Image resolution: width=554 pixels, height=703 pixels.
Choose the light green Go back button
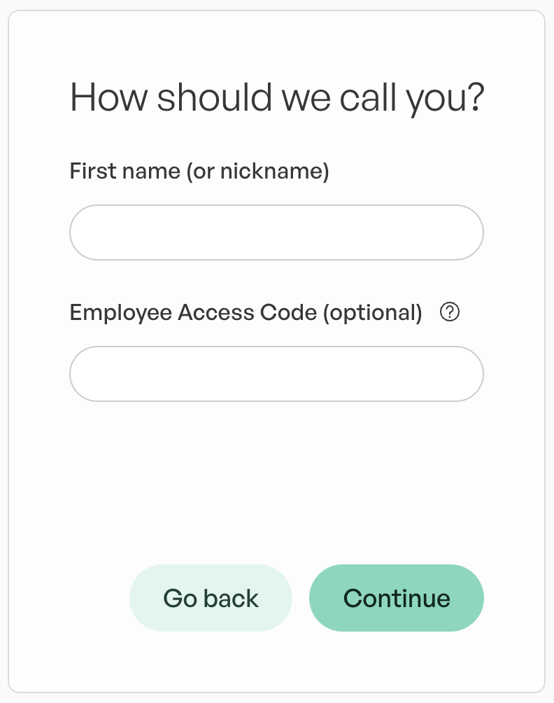[x=211, y=598]
